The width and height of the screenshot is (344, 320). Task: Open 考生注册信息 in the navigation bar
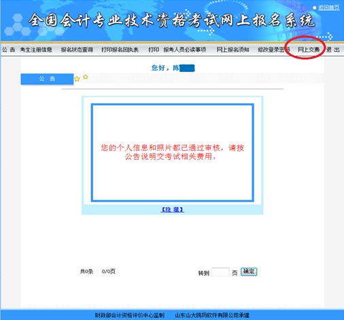(x=36, y=50)
